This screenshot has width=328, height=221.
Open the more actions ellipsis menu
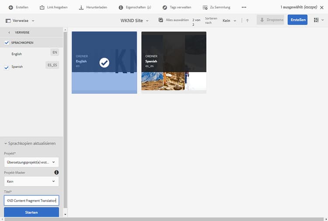pos(244,7)
